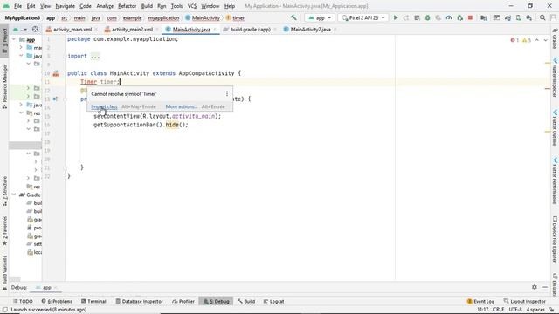Expand the manifests folder node

21,47
